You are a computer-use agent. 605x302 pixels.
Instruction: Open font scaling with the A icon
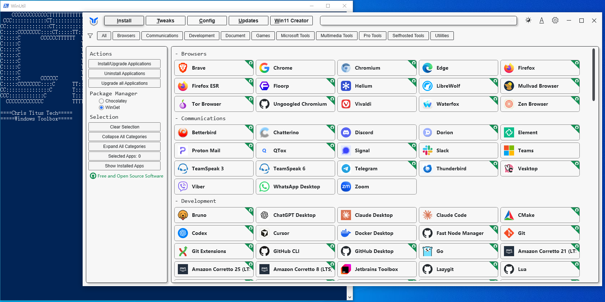tap(542, 21)
